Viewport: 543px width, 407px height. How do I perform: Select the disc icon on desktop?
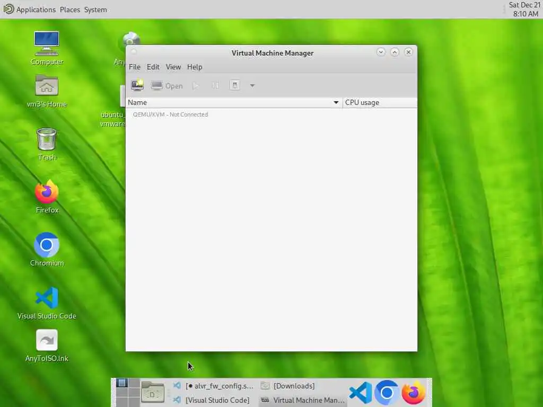click(131, 38)
